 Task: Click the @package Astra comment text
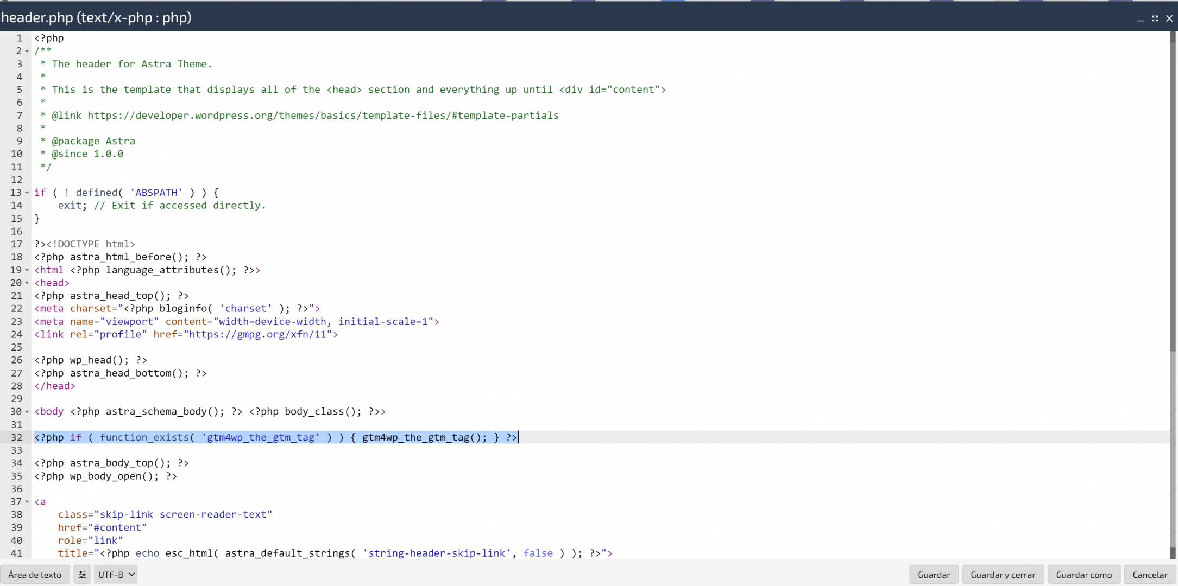tap(93, 141)
